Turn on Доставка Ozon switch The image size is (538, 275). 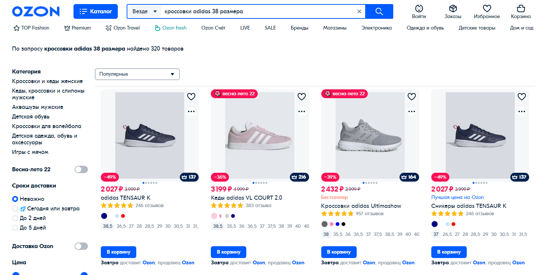point(81,246)
